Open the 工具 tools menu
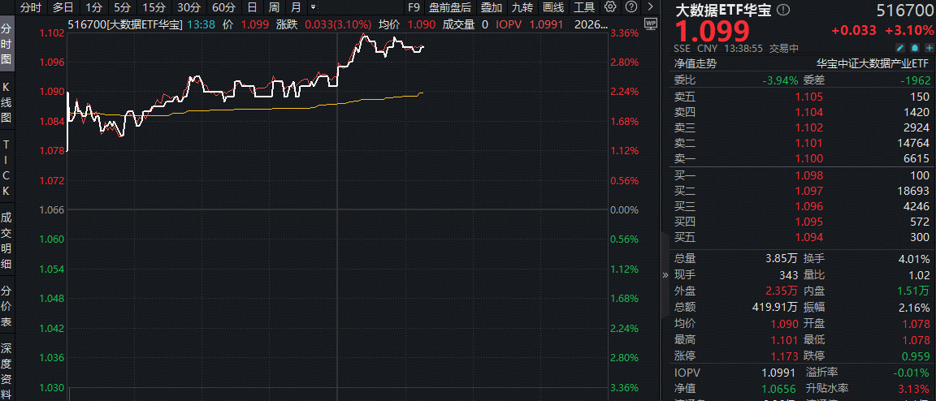936x401 pixels. point(583,7)
